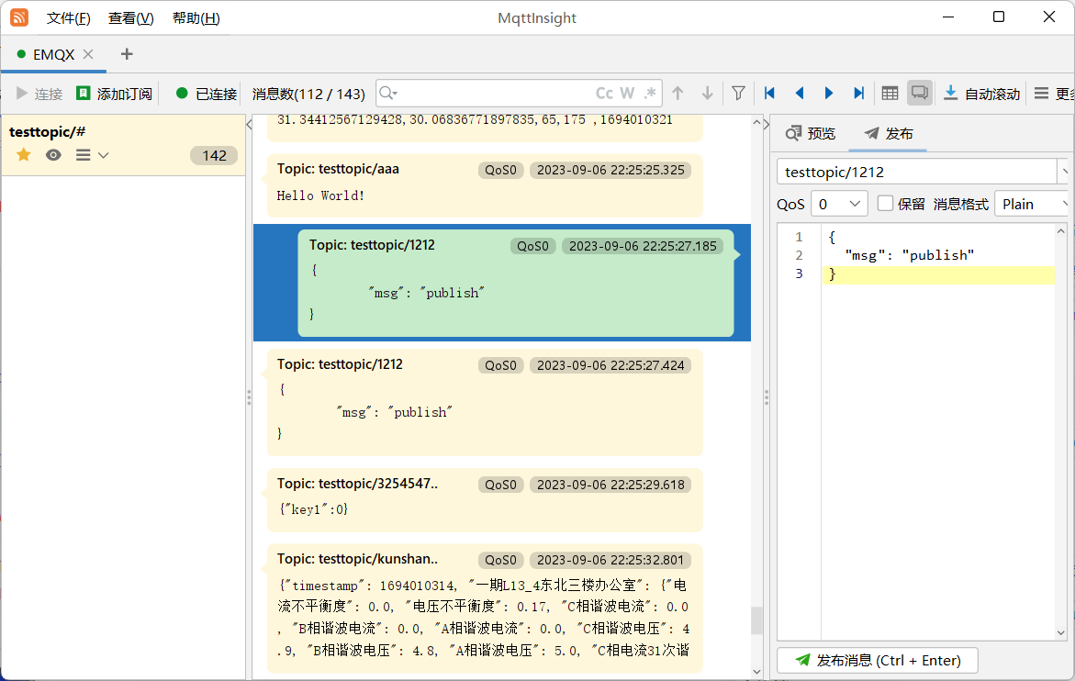1075x681 pixels.
Task: Go to next message arrow
Action: (x=828, y=93)
